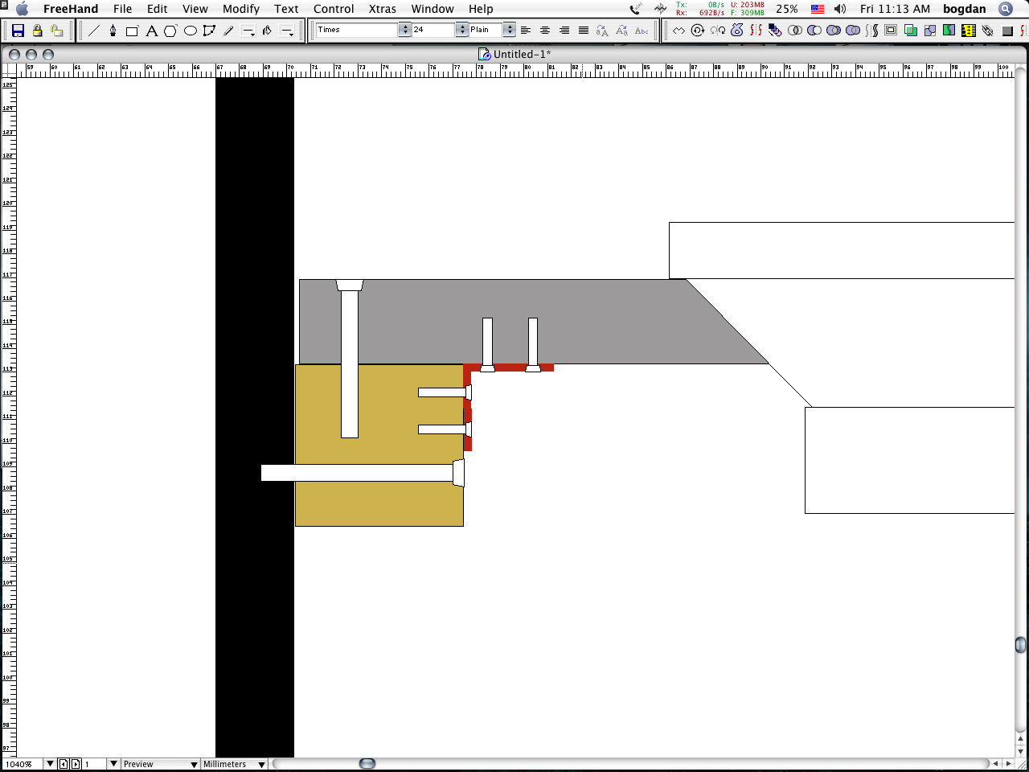Screen dimensions: 1029x772
Task: Click the 1040% zoom magnification field
Action: tap(23, 764)
